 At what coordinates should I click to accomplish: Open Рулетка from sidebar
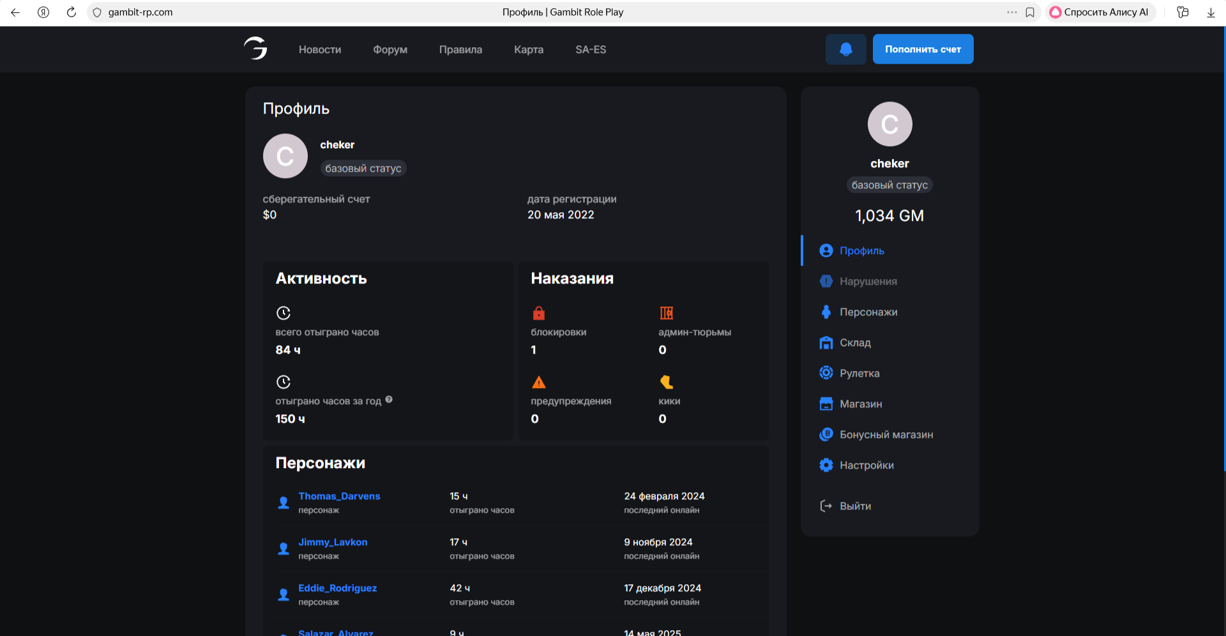pos(859,374)
